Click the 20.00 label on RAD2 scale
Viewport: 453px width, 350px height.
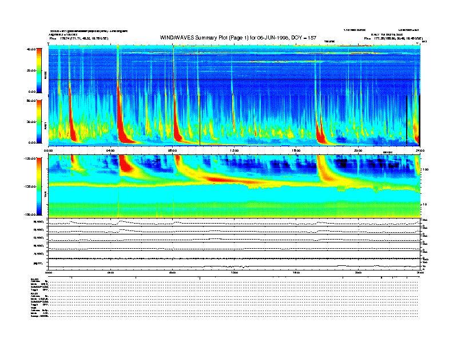pos(31,70)
